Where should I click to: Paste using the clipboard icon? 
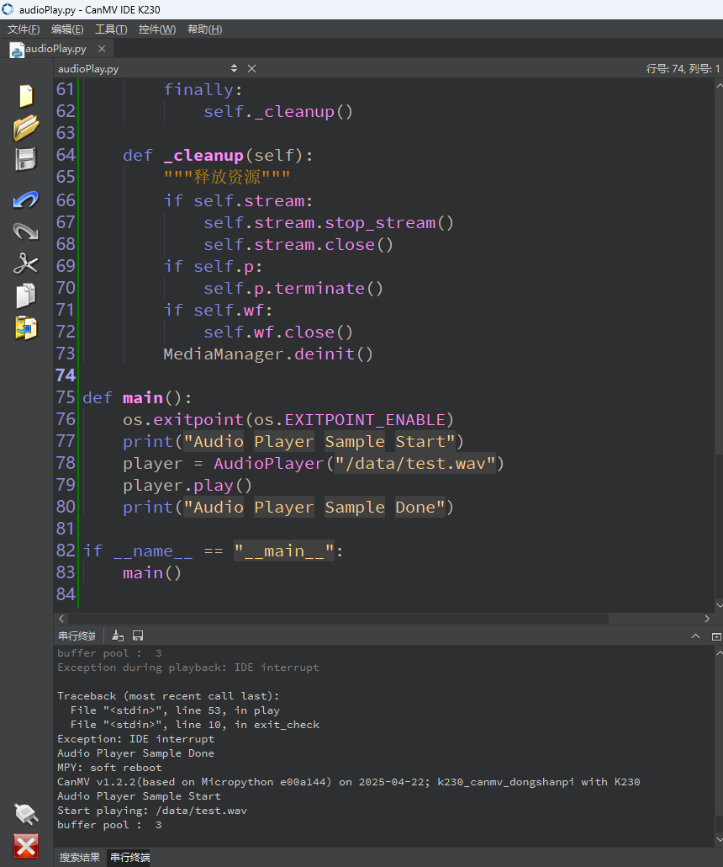click(26, 328)
